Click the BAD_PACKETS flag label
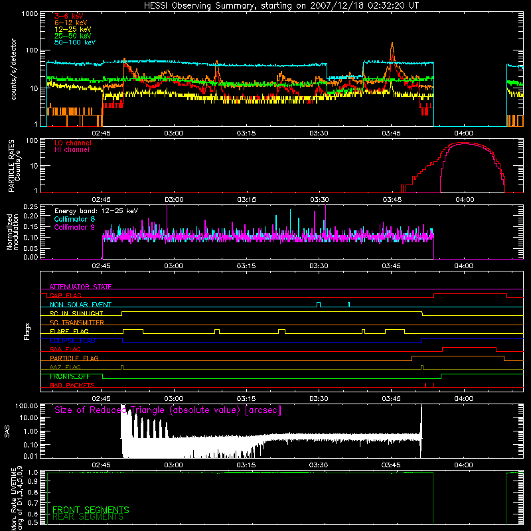This screenshot has height=531, width=531. click(72, 385)
